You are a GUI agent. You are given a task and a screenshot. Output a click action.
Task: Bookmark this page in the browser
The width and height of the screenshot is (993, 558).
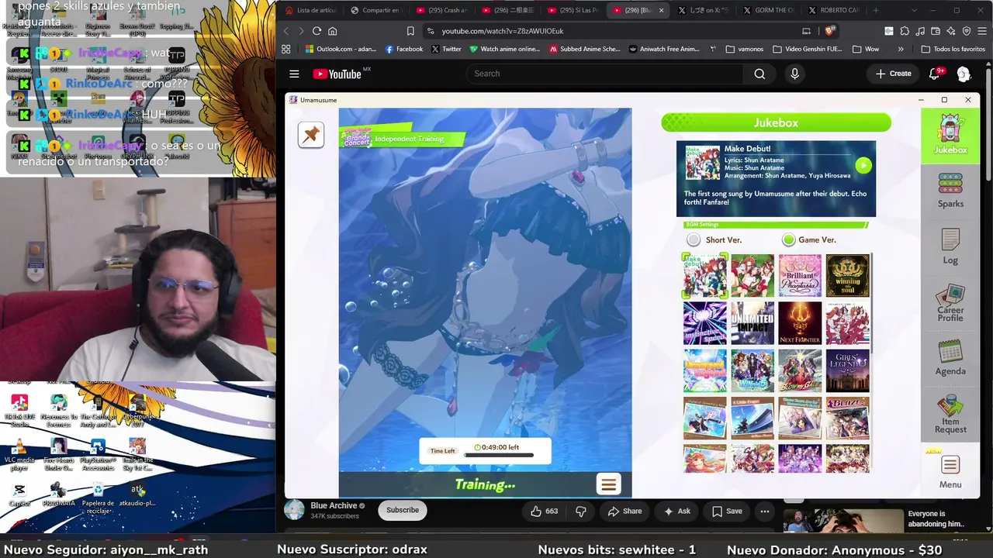pyautogui.click(x=410, y=31)
